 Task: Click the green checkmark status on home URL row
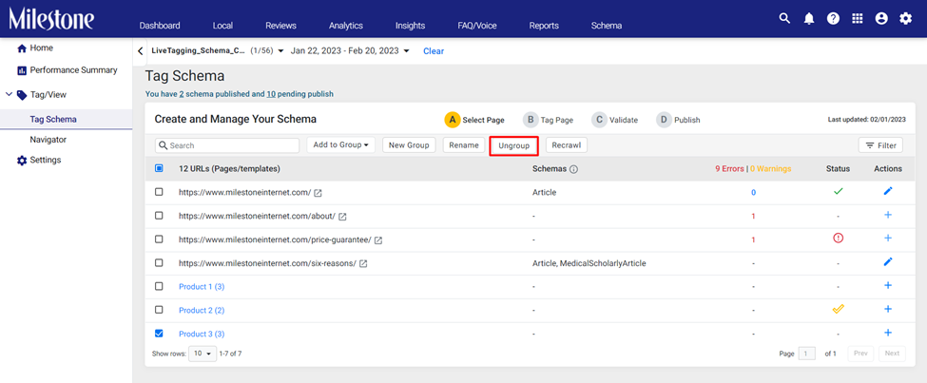[838, 192]
